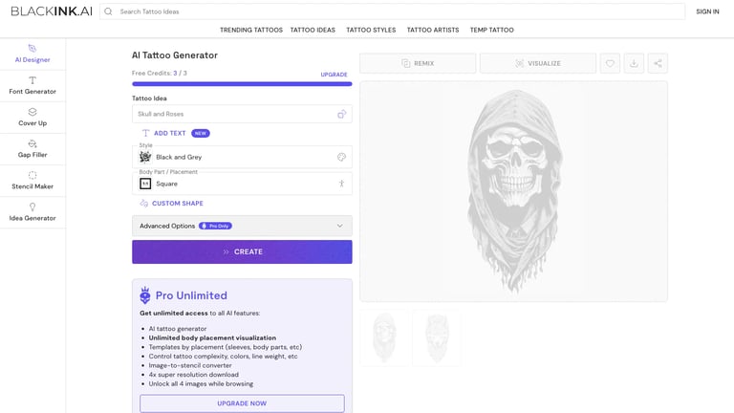Click the UPGRADE link near credits
This screenshot has width=734, height=413.
tap(334, 75)
